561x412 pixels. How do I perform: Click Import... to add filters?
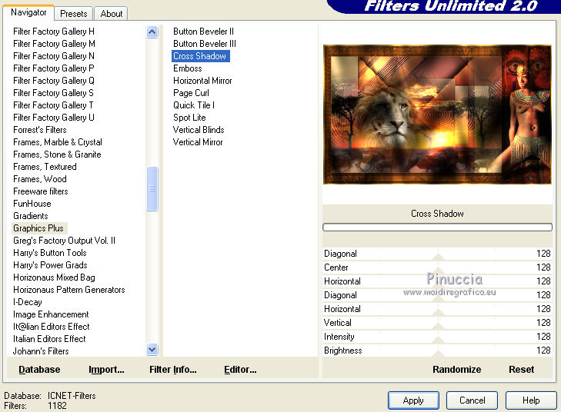click(106, 369)
